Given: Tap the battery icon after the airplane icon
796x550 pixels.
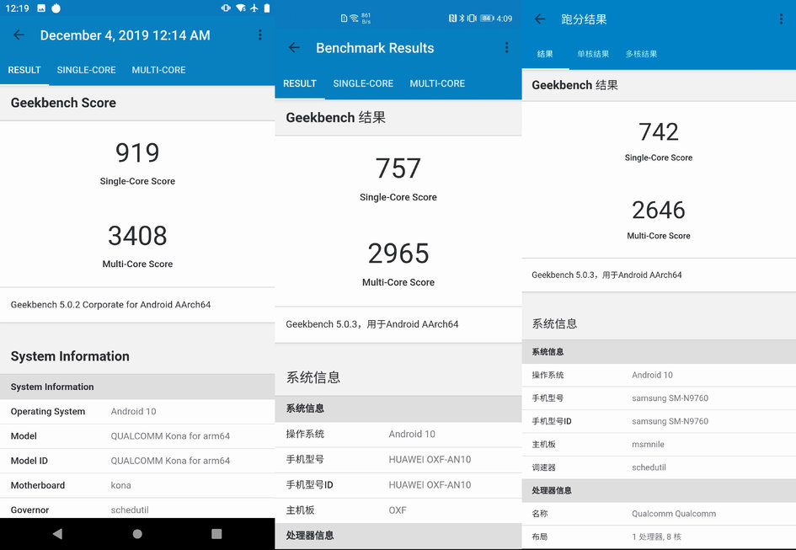Looking at the screenshot, I should click(267, 8).
